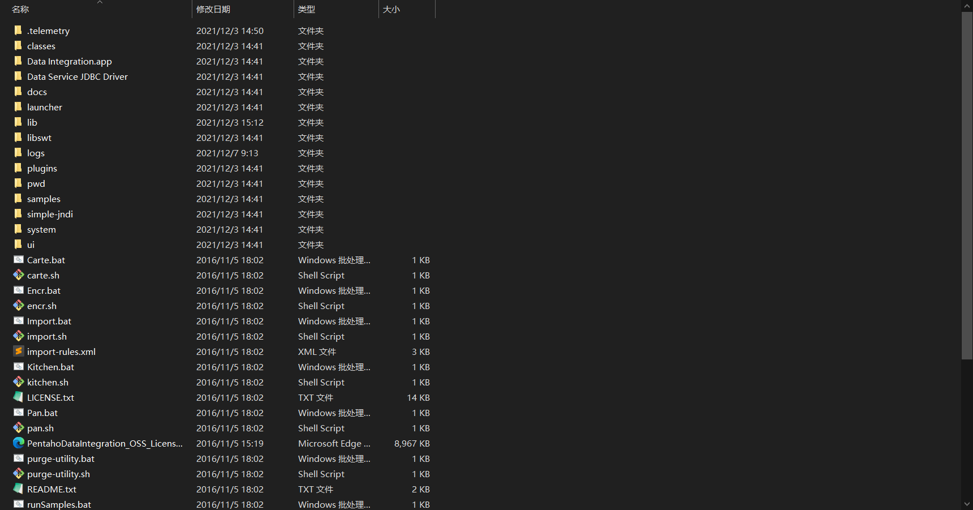Click the Encr.bat batch file icon
The height and width of the screenshot is (510, 973).
[19, 290]
